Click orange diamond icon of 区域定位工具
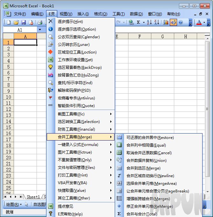Viewport: 213px width, 217px height. pos(51,52)
